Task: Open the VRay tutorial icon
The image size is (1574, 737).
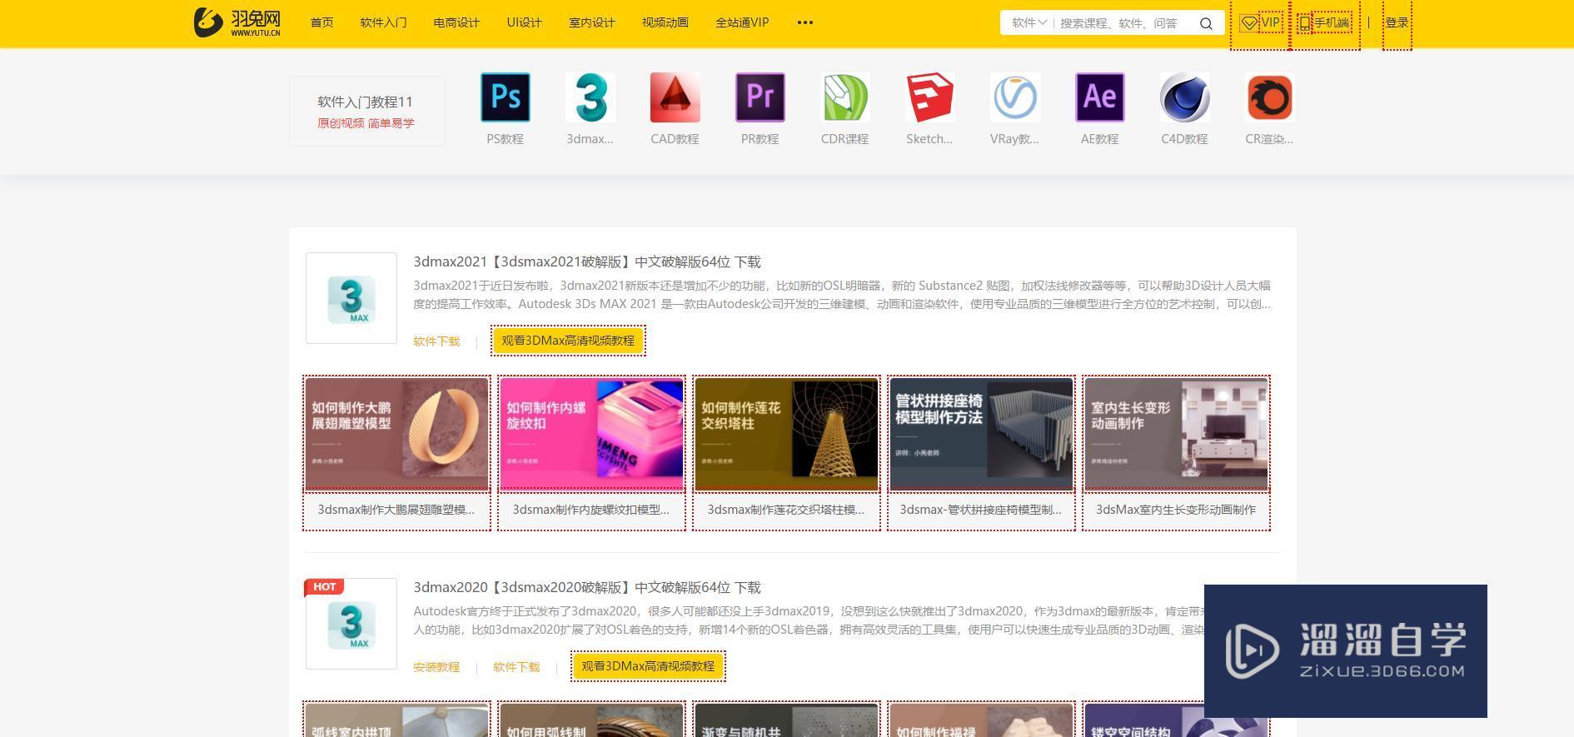Action: point(1014,97)
